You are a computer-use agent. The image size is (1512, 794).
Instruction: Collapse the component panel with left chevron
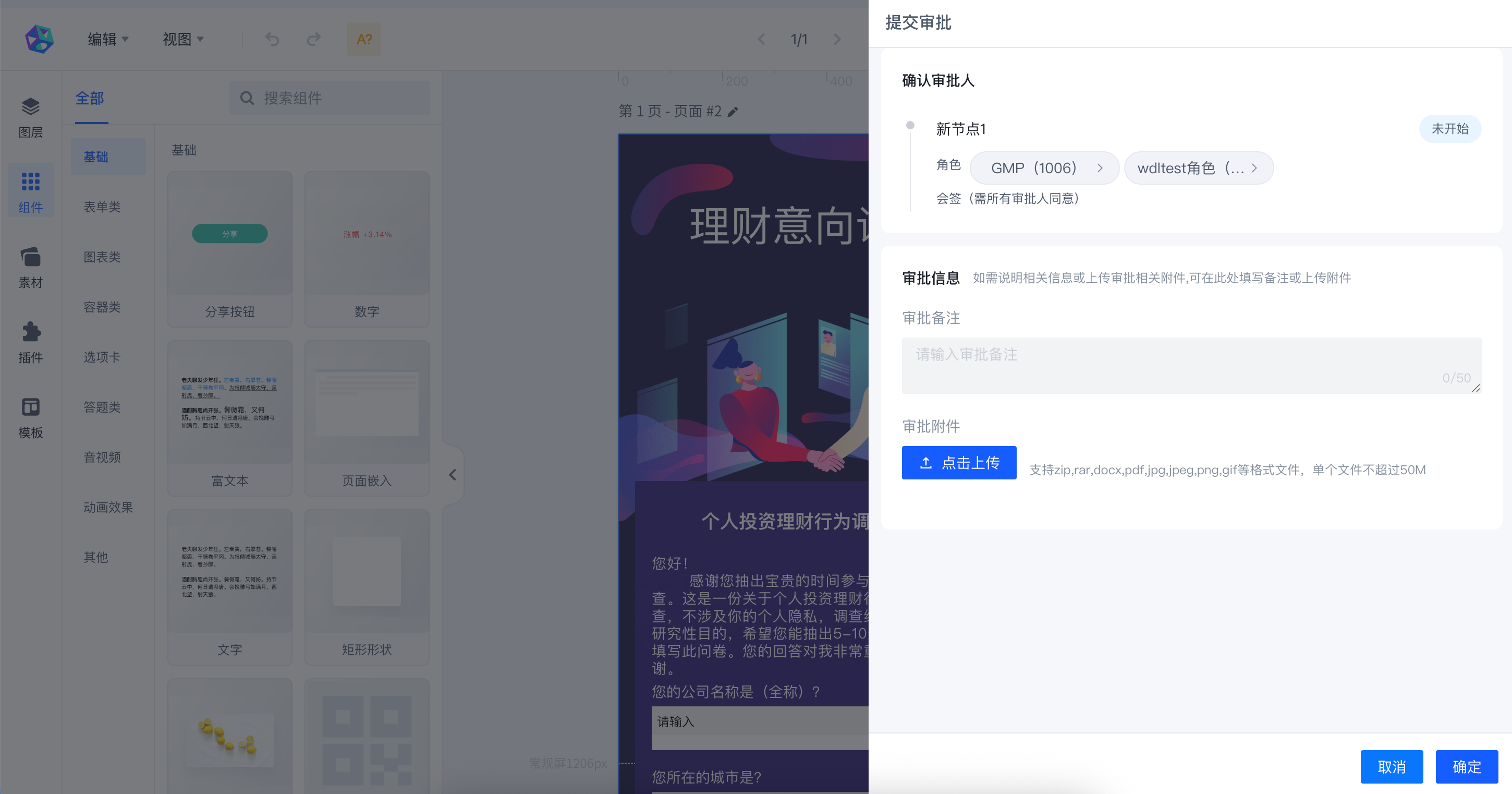point(453,475)
